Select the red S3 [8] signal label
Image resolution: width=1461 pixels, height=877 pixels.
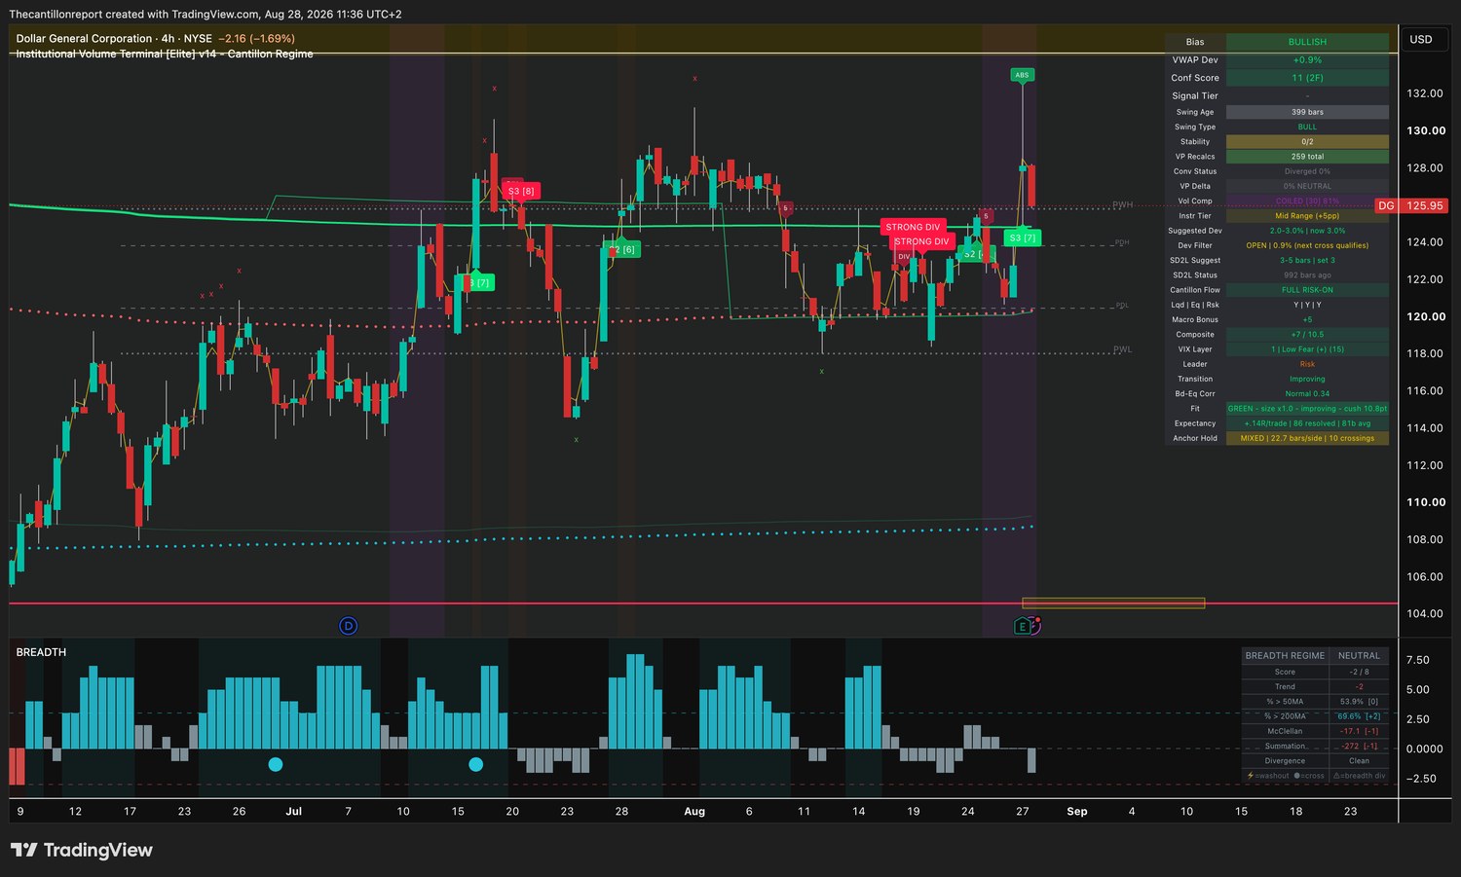click(x=521, y=191)
